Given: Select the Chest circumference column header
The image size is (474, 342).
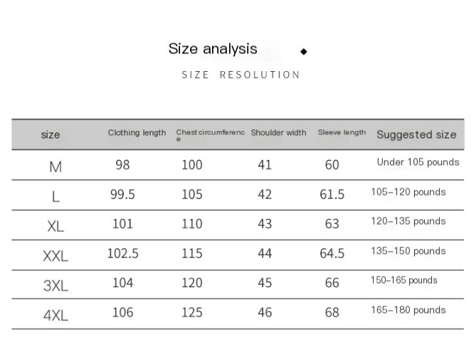Looking at the screenshot, I should [210, 134].
